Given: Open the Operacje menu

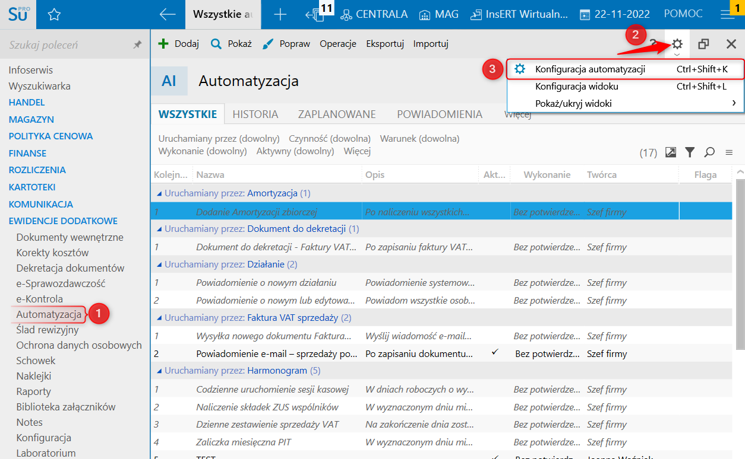Looking at the screenshot, I should (x=338, y=43).
